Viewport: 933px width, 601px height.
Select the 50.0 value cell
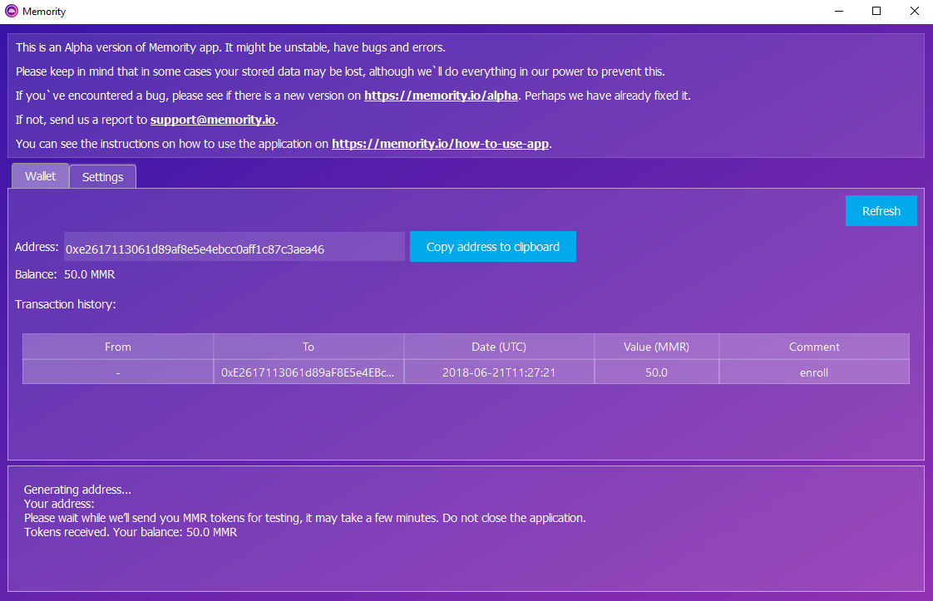(x=656, y=372)
